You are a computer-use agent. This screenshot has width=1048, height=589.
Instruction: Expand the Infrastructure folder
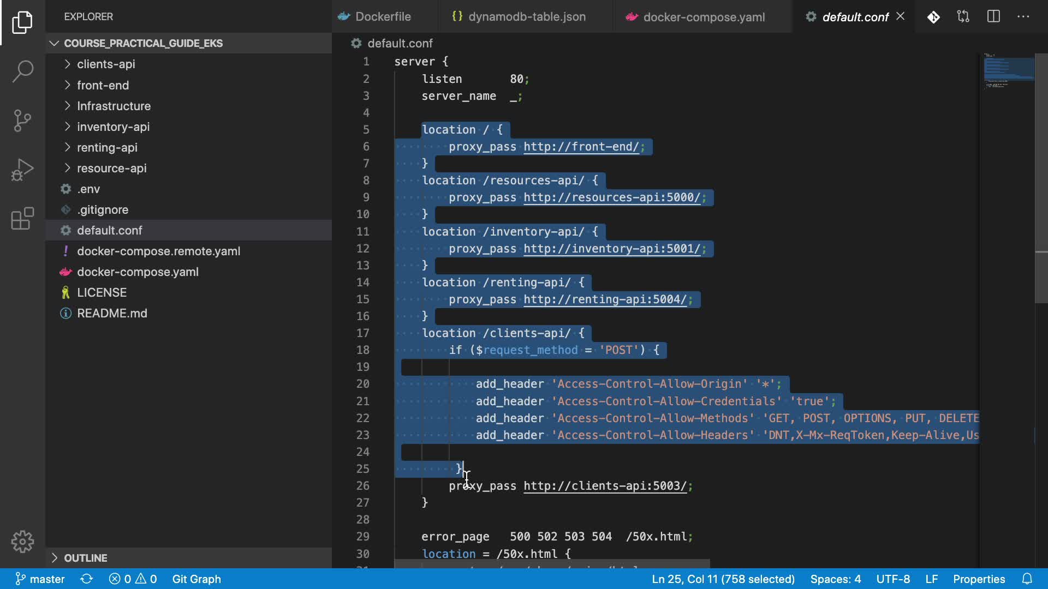coord(114,106)
